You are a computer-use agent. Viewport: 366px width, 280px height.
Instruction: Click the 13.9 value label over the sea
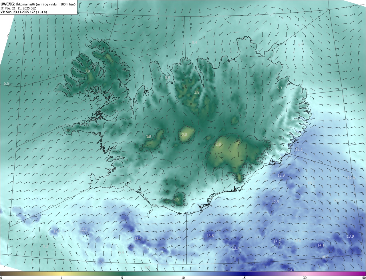(x=350, y=236)
